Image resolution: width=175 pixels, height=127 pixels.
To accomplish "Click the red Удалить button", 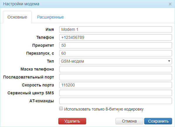I will (72, 121).
